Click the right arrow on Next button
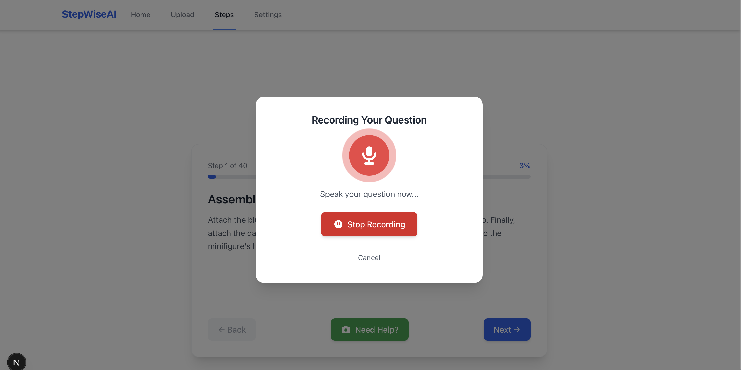 click(517, 330)
